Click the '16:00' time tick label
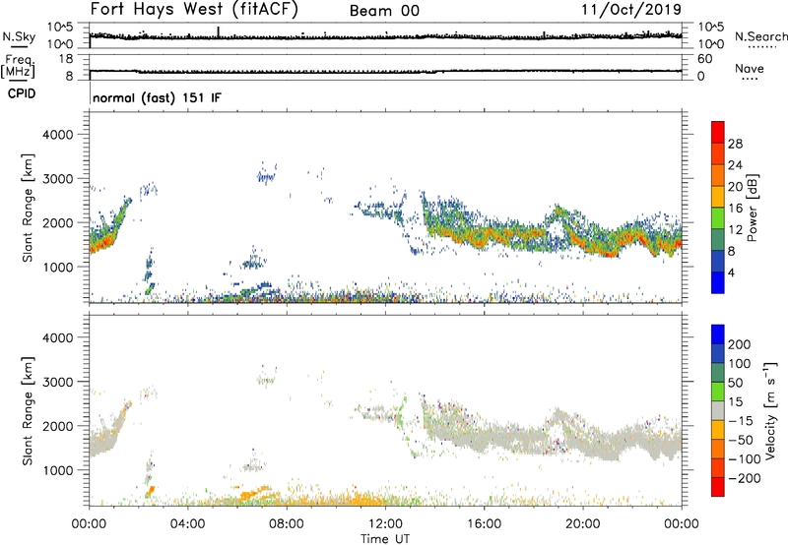The height and width of the screenshot is (545, 788). tap(484, 524)
